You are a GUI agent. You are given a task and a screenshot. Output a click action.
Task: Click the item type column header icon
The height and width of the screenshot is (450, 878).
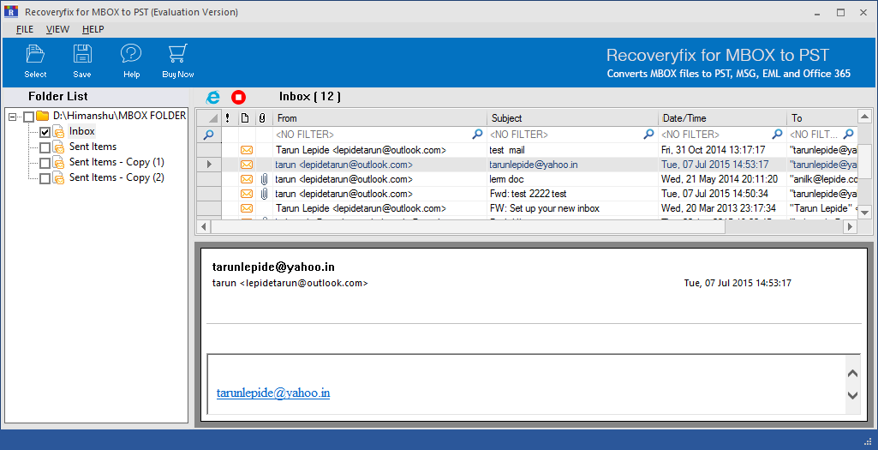click(x=245, y=118)
